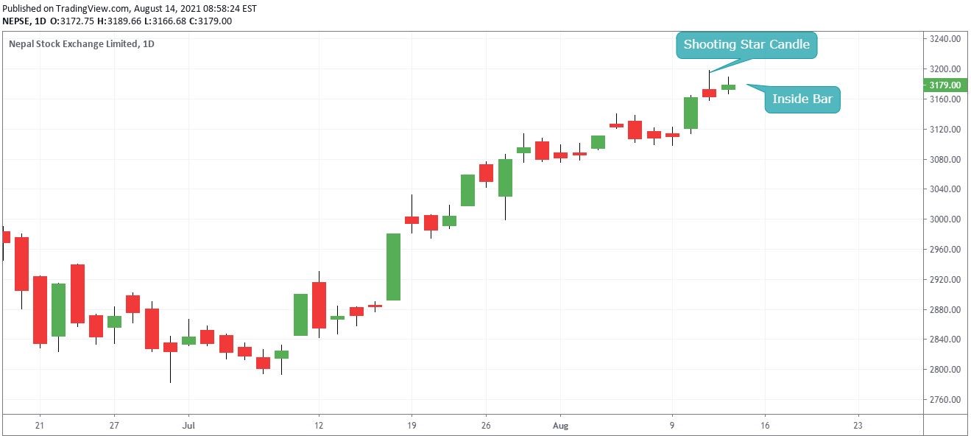The width and height of the screenshot is (971, 436).
Task: Click the 19 date label on the time axis
Action: point(412,426)
